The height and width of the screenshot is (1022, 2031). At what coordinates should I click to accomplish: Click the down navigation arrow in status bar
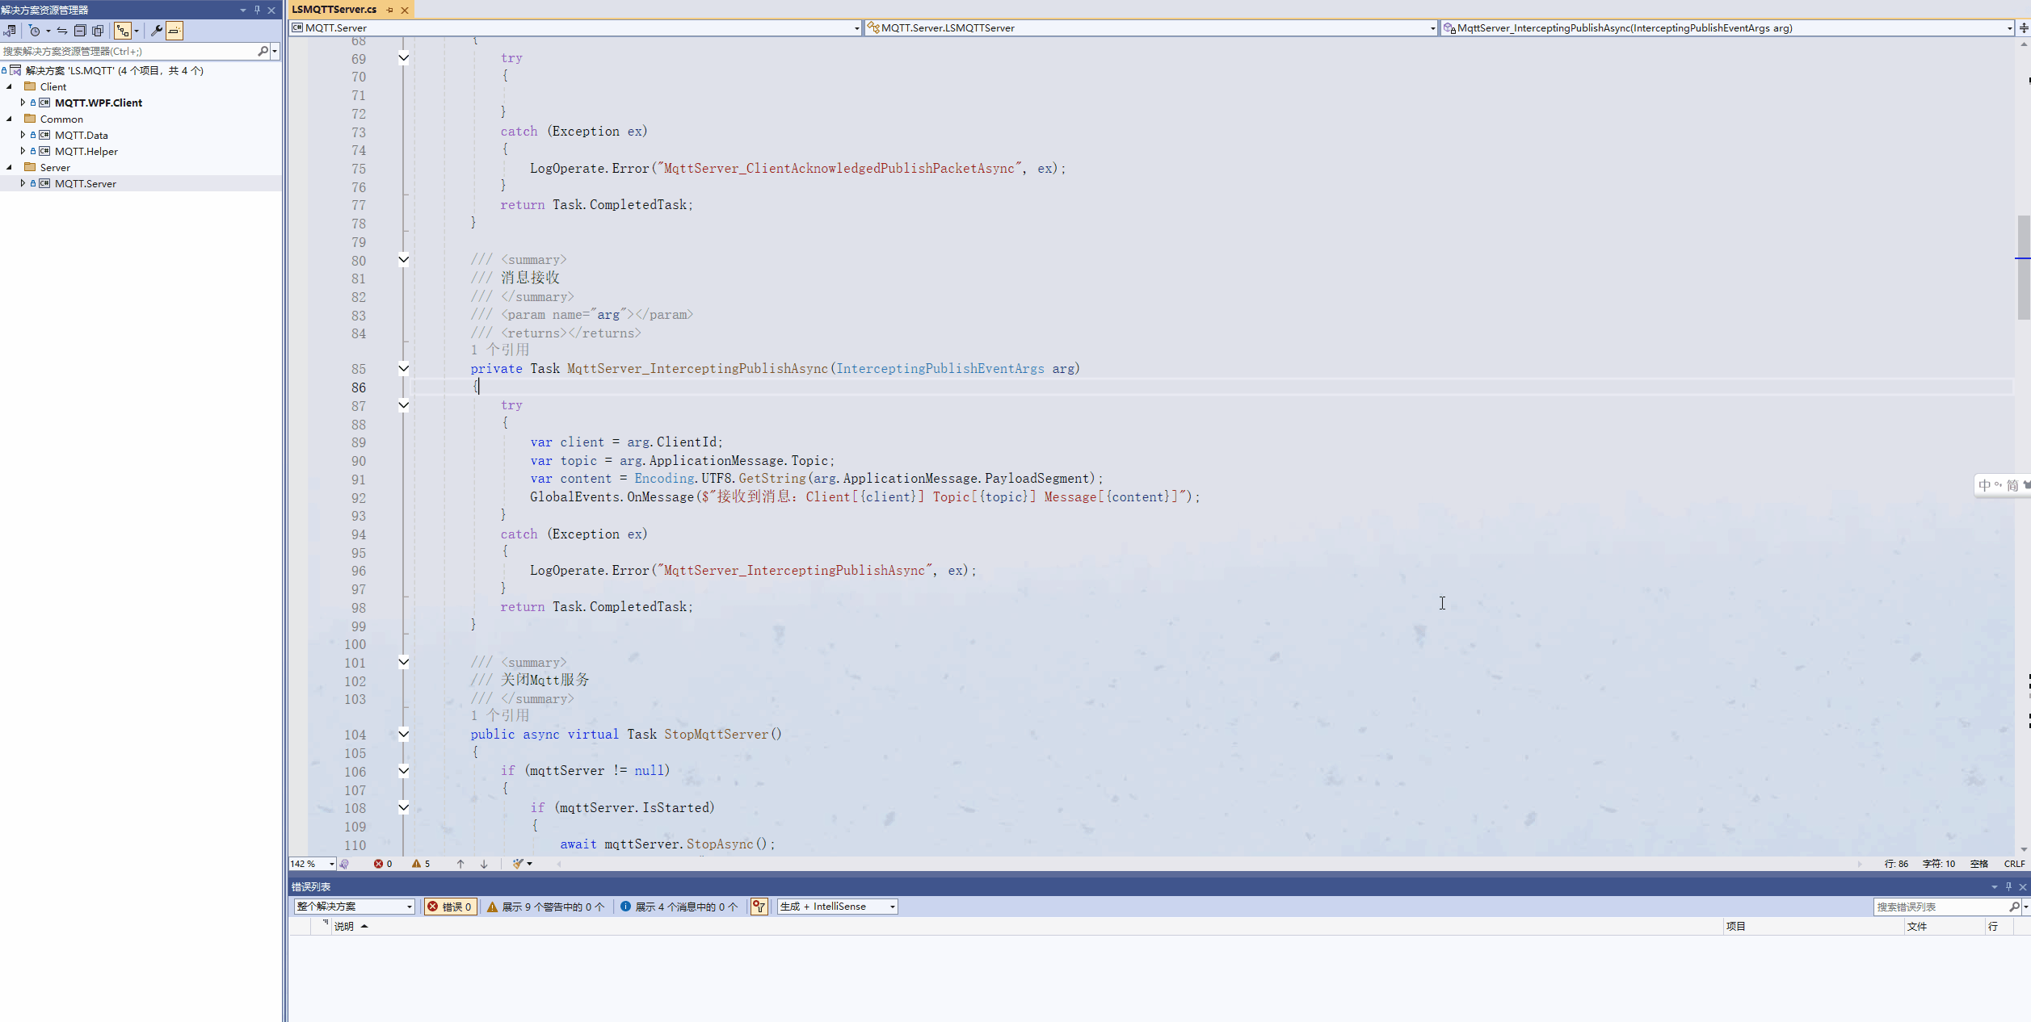click(482, 863)
